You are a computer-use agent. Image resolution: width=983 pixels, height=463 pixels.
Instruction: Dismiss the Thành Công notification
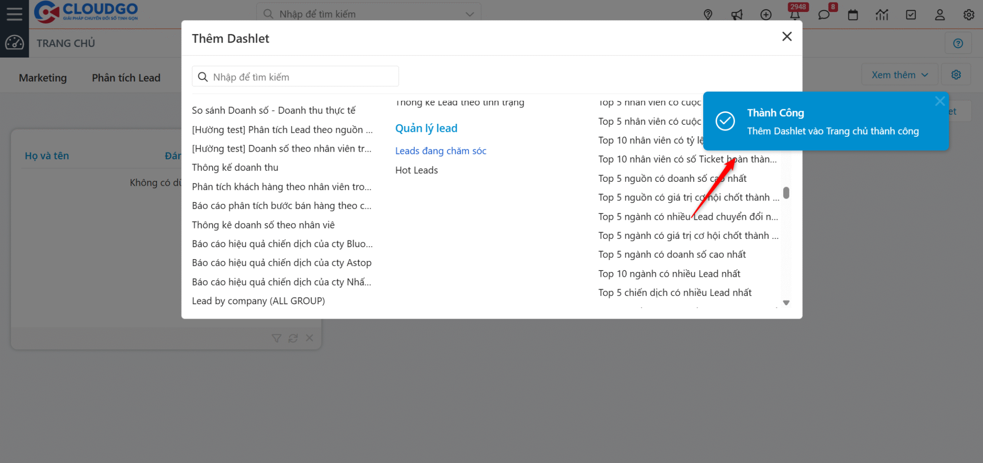(940, 101)
